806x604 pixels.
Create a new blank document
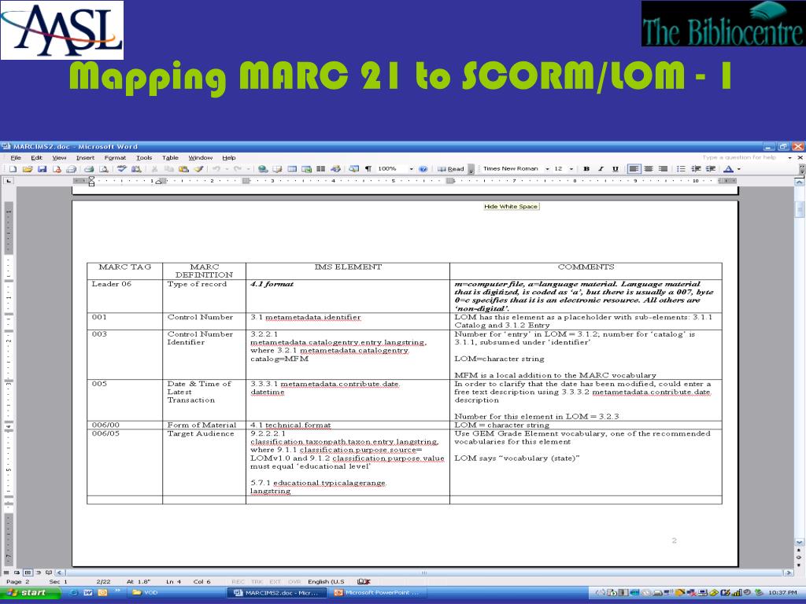click(x=13, y=169)
